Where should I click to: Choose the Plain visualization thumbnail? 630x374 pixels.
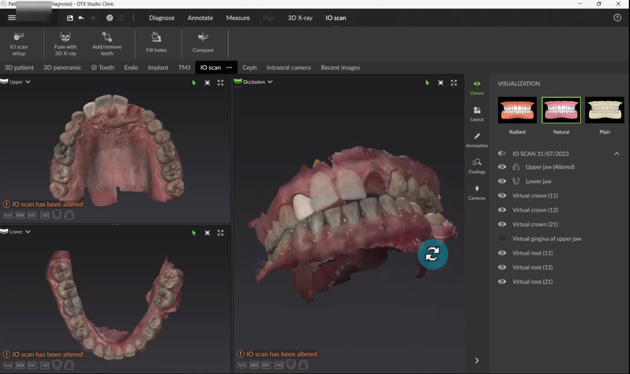click(605, 110)
